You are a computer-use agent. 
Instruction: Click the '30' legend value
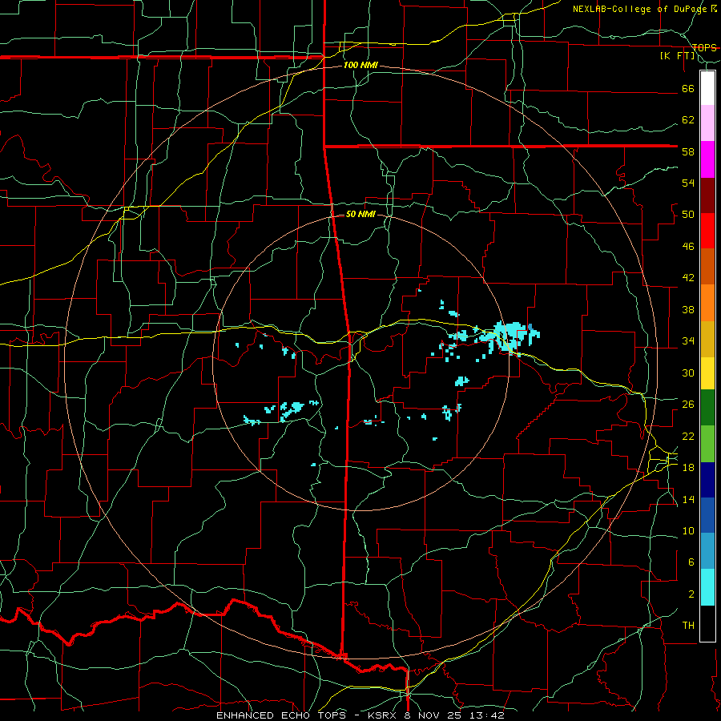click(688, 373)
